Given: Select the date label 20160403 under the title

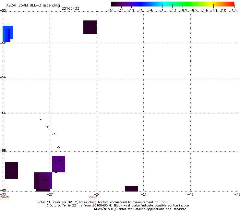Looking at the screenshot, I should [x=70, y=8].
